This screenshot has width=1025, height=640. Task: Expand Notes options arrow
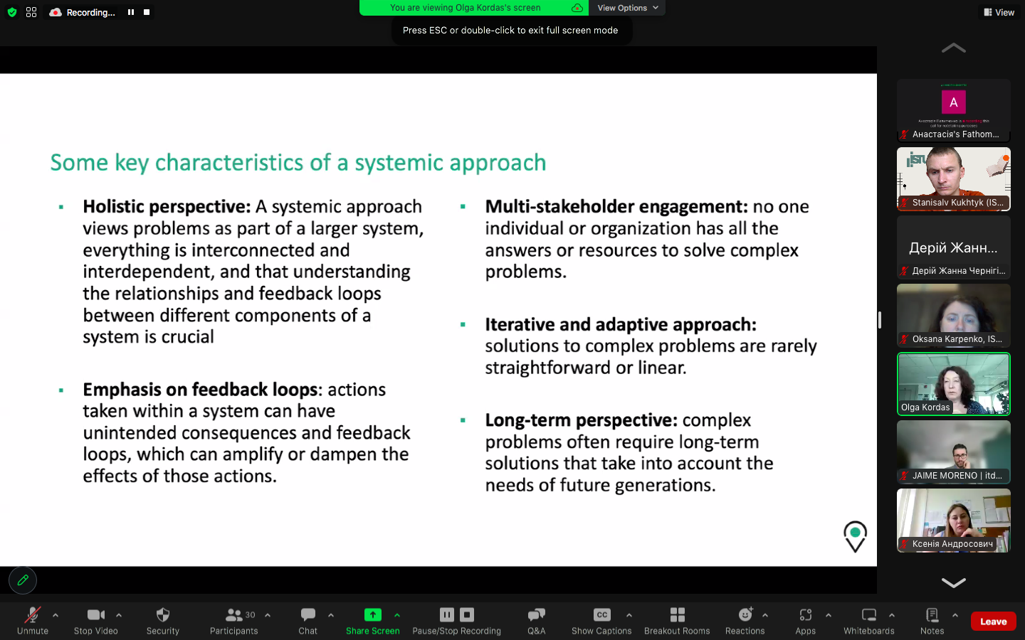tap(955, 615)
